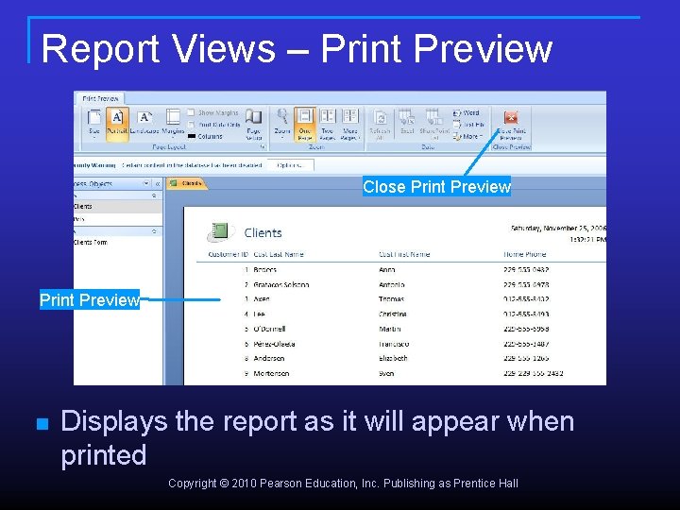Open the More export dropdown
Image resolution: width=680 pixels, height=510 pixels.
click(467, 136)
